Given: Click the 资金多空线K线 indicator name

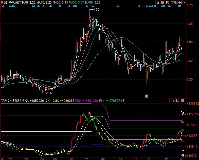Looking at the screenshot, I should coord(11,101).
